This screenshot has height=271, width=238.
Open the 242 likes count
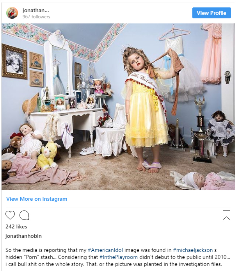(16, 226)
